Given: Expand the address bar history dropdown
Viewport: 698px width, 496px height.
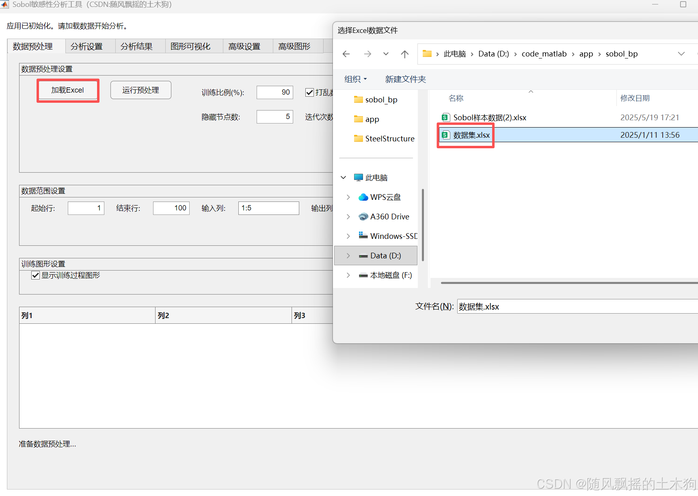Looking at the screenshot, I should tap(681, 54).
